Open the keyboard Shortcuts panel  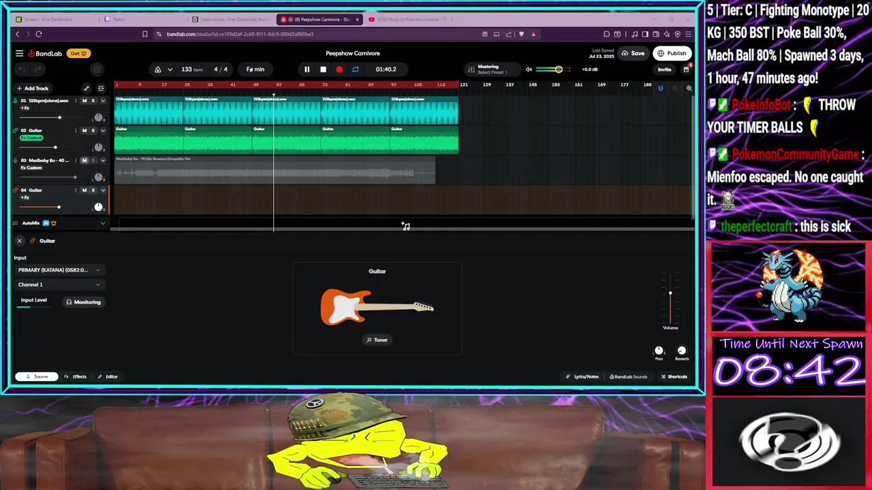pos(674,377)
